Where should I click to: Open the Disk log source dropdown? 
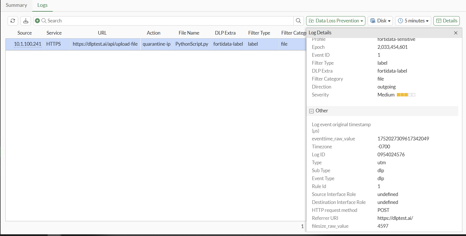point(380,21)
